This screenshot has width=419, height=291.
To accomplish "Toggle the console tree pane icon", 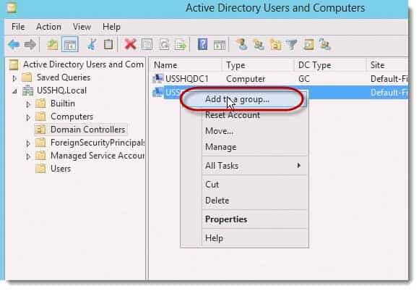I will coord(70,44).
